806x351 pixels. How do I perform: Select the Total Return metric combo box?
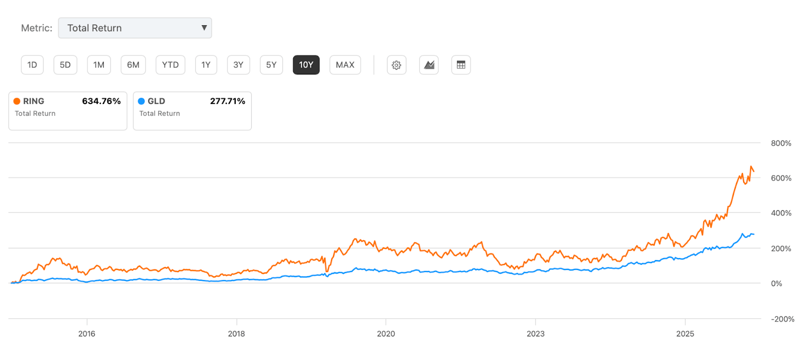tap(135, 28)
